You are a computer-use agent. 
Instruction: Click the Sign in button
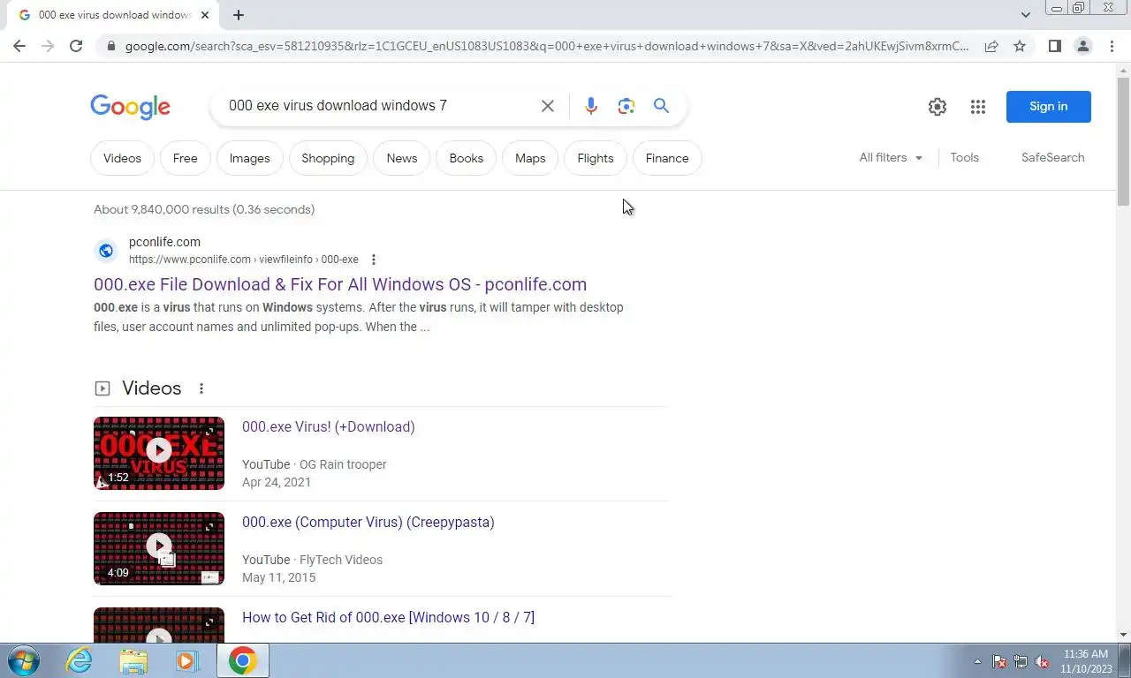click(1048, 107)
